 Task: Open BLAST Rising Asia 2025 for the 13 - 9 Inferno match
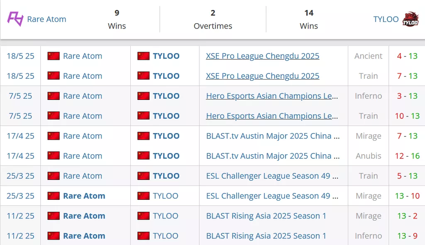[x=266, y=236]
